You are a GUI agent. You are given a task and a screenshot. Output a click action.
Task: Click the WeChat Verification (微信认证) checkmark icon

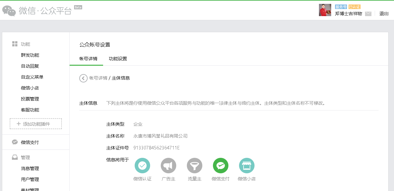tap(142, 166)
